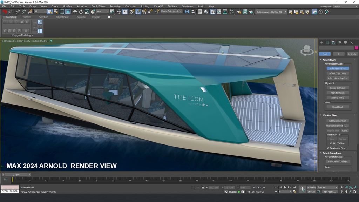
Task: Click the Affect Pivot Only button
Action: (338, 68)
